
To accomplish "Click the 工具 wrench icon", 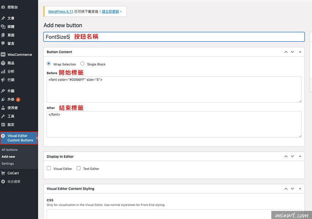I will [3, 116].
